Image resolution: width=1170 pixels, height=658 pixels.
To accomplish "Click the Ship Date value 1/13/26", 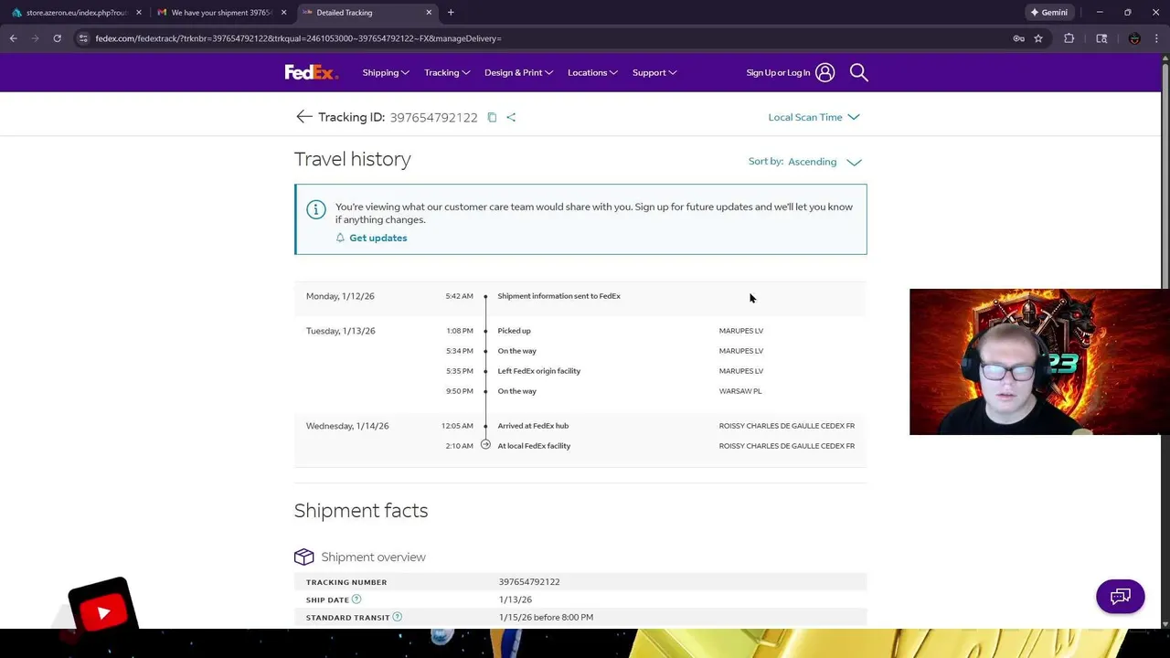I will click(x=515, y=600).
